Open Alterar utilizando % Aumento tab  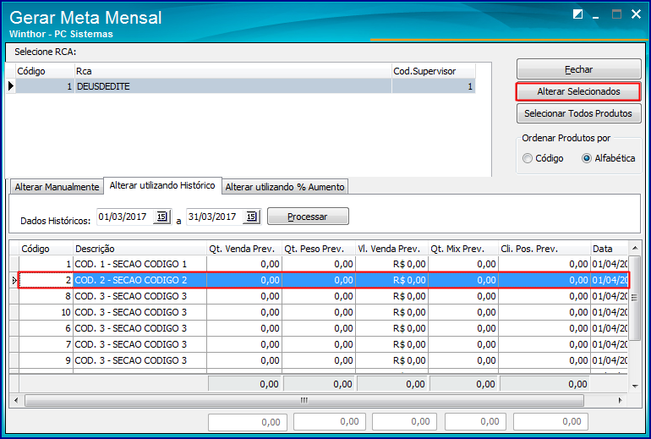(x=285, y=187)
